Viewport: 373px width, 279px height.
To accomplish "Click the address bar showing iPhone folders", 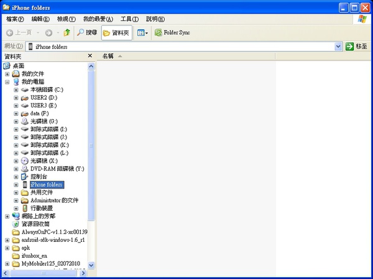I will click(180, 46).
